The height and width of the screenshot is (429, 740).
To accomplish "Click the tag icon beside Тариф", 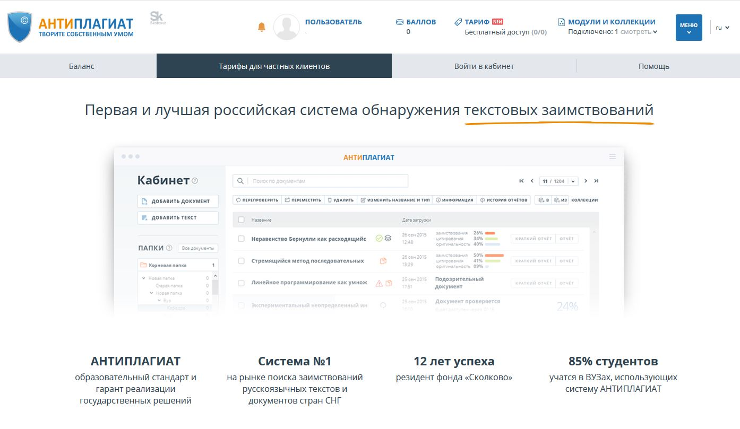I will 458,22.
